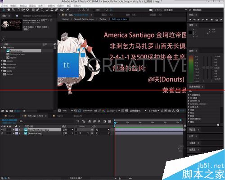225x180 pixels.
Task: Expand the Solids folder
Action: coord(2,71)
